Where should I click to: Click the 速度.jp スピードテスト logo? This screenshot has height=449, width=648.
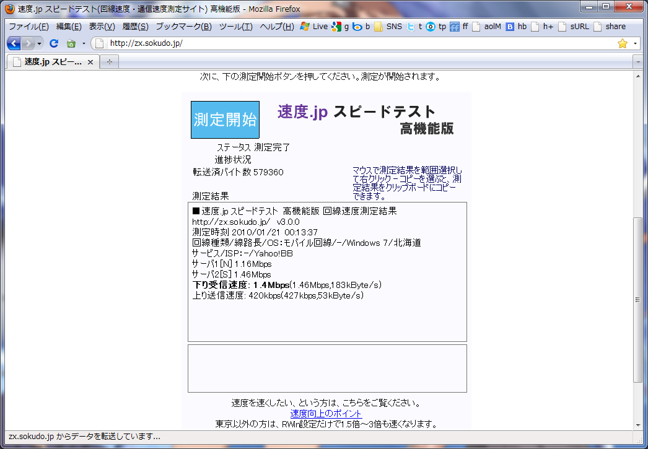tap(366, 120)
